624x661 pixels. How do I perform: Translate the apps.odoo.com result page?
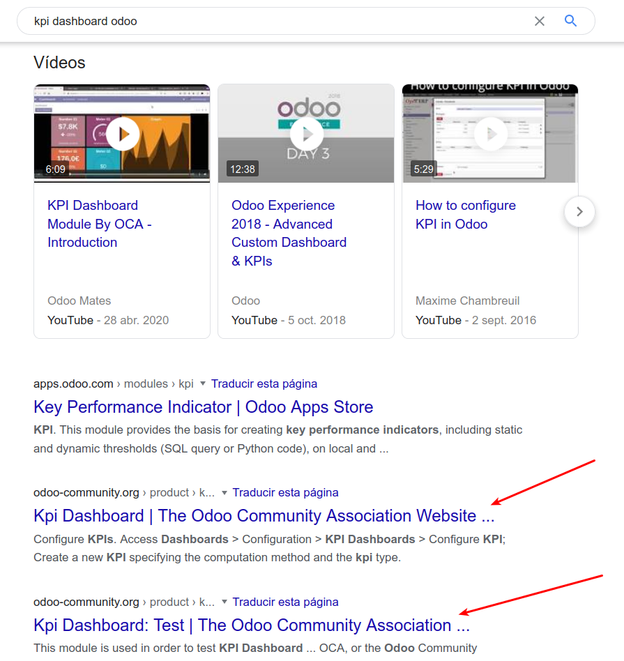click(x=264, y=383)
